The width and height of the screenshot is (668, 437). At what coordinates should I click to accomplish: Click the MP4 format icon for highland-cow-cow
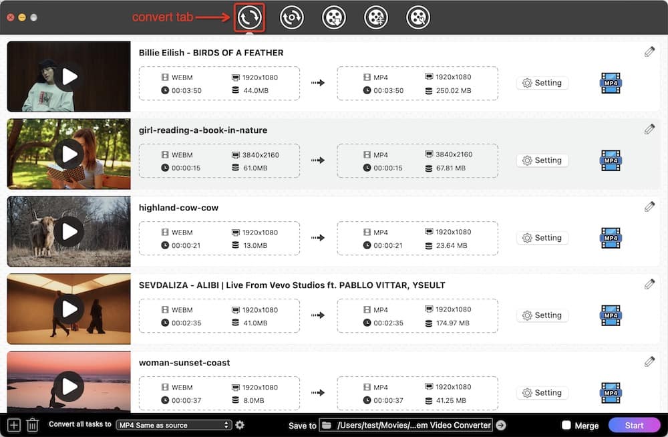pyautogui.click(x=611, y=238)
